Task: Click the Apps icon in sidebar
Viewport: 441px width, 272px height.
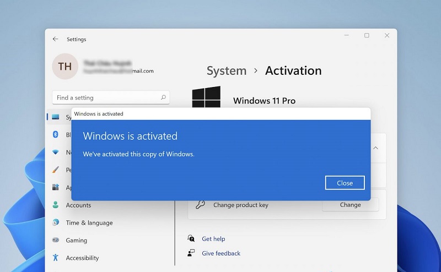Action: pyautogui.click(x=56, y=187)
